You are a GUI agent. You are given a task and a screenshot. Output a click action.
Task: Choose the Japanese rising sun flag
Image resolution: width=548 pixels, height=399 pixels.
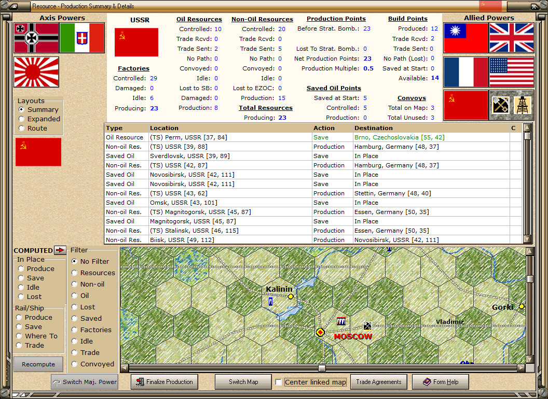(36, 72)
